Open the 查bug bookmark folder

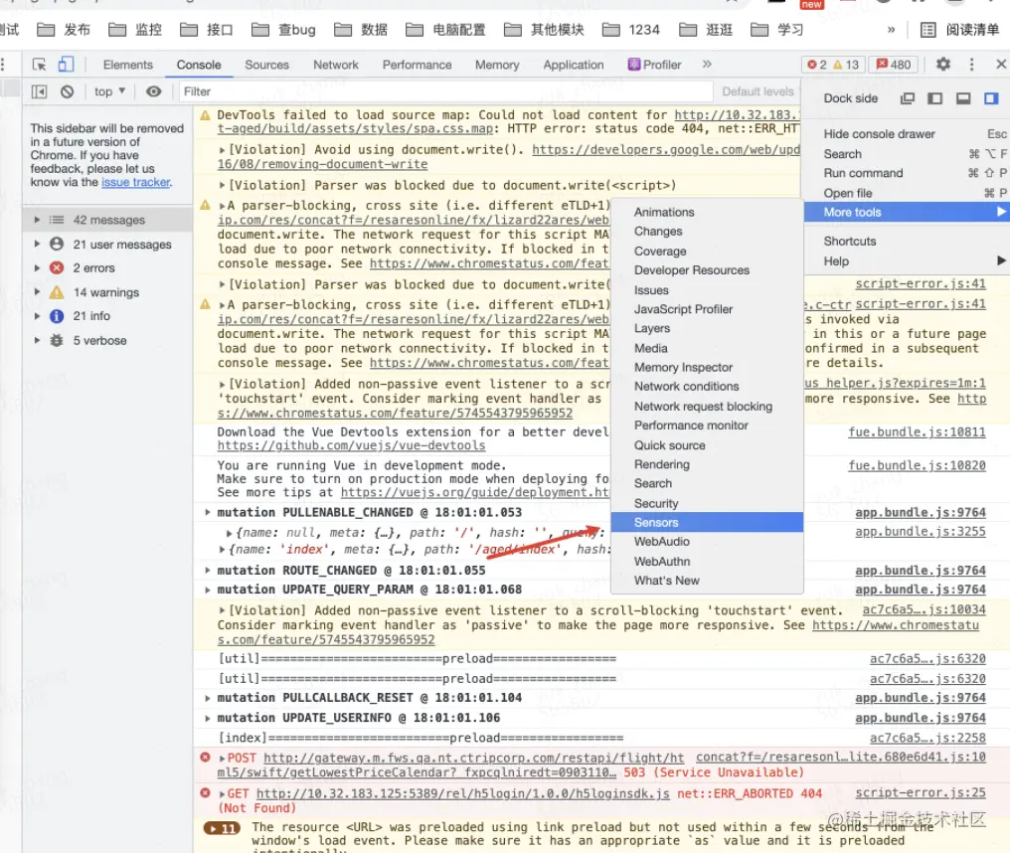tap(283, 30)
